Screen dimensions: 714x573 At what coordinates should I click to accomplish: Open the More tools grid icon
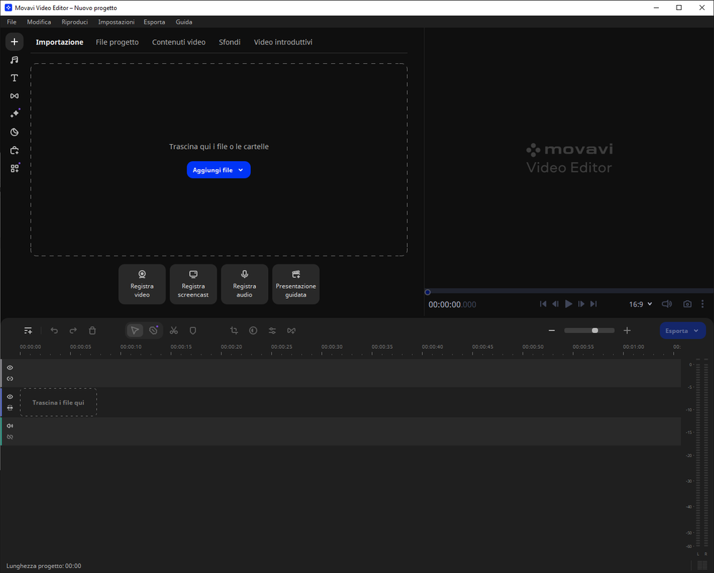(x=14, y=168)
